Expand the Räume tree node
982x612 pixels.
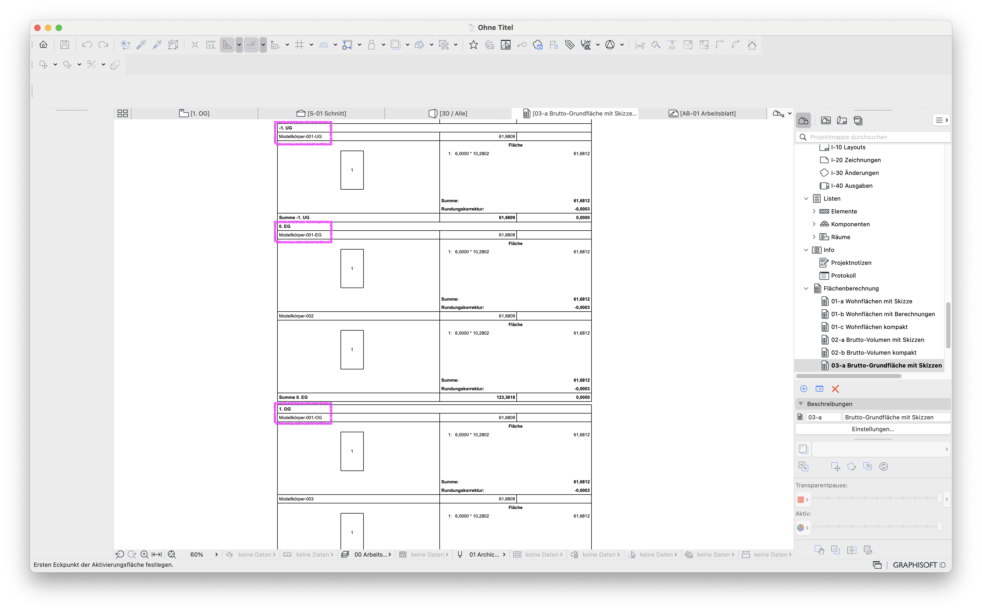point(814,237)
